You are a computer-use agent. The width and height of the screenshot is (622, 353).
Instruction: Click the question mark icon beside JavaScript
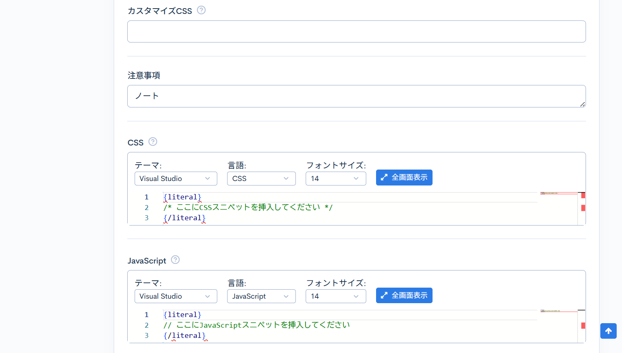pyautogui.click(x=175, y=259)
